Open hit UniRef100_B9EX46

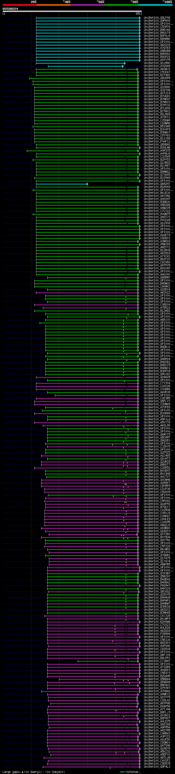tap(157, 30)
